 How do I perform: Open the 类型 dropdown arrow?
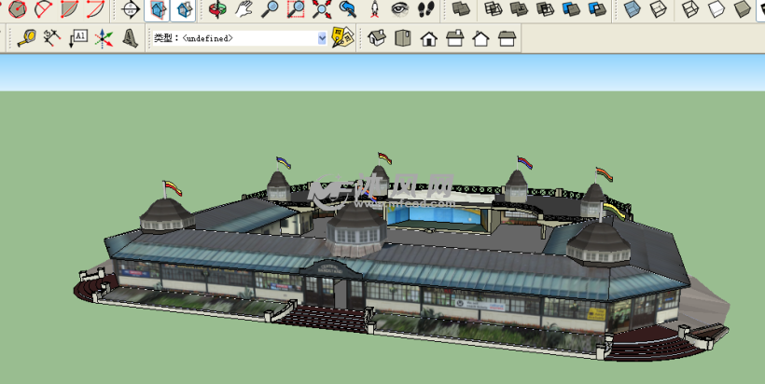(323, 38)
